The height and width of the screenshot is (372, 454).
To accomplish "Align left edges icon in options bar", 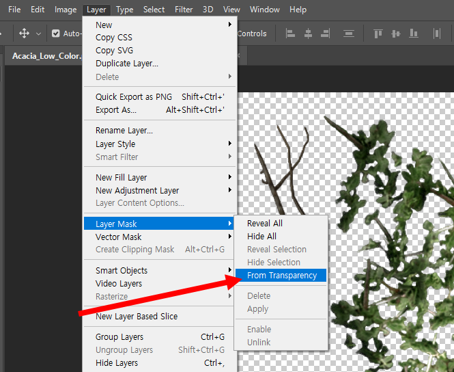I will (x=290, y=34).
